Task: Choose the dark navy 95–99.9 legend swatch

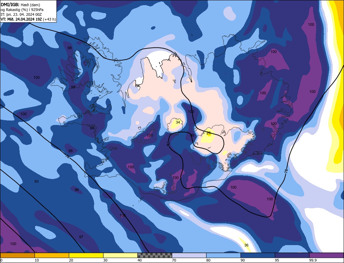Action: (292, 255)
